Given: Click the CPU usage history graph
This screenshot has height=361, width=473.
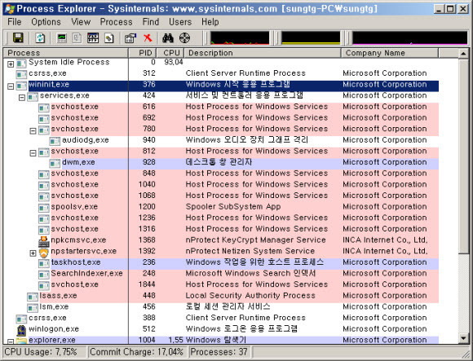Looking at the screenshot, I should (240, 38).
